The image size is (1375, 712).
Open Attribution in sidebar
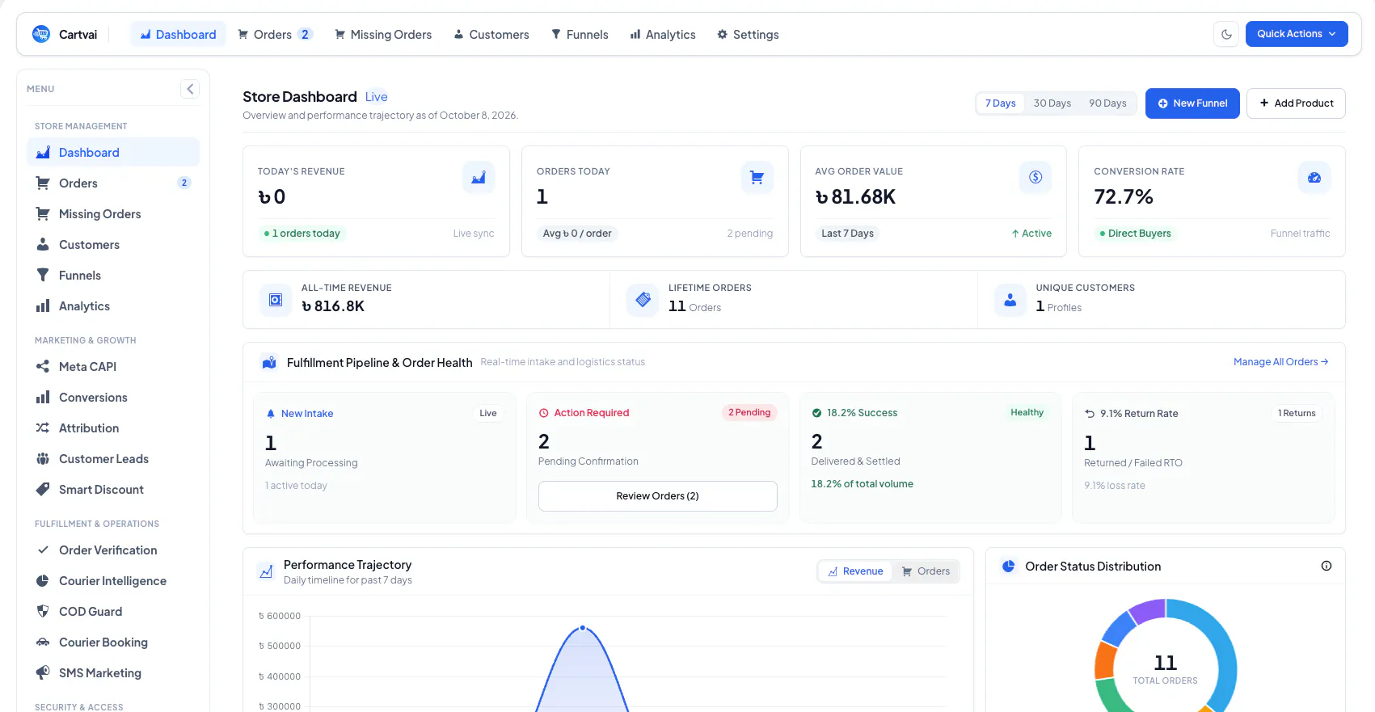coord(113,428)
